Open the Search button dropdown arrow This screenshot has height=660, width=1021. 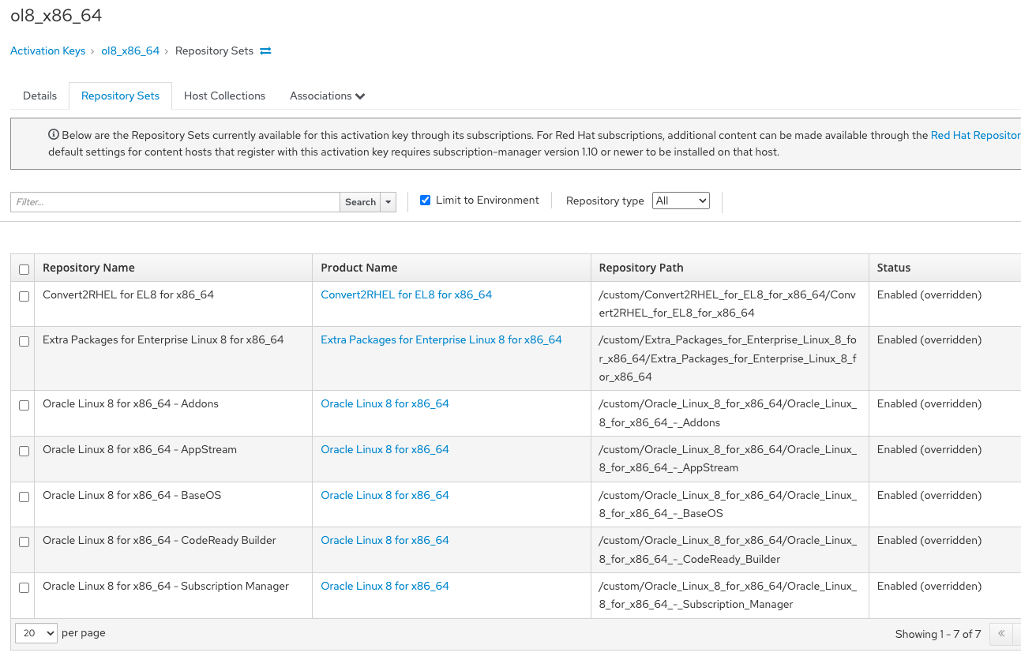388,202
